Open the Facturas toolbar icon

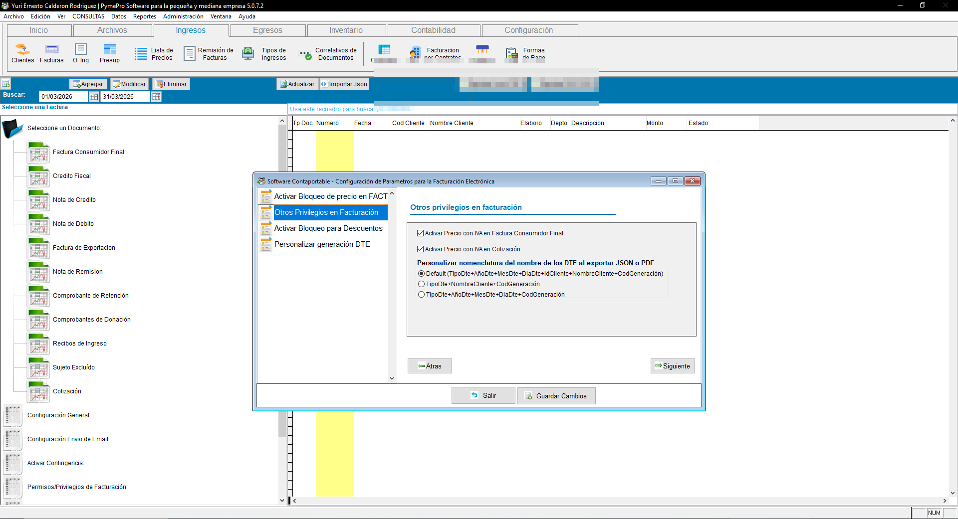point(51,53)
